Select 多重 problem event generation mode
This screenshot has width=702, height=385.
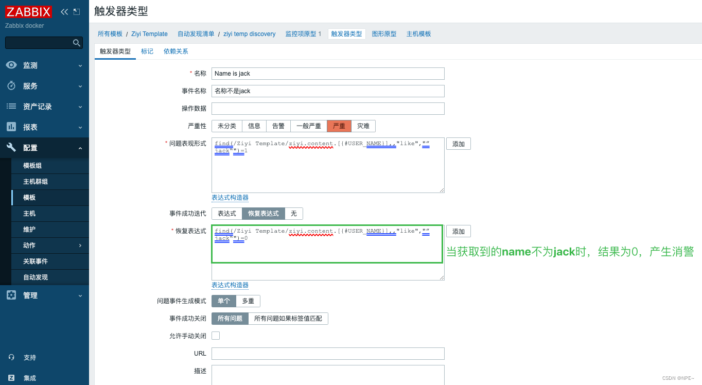click(248, 301)
